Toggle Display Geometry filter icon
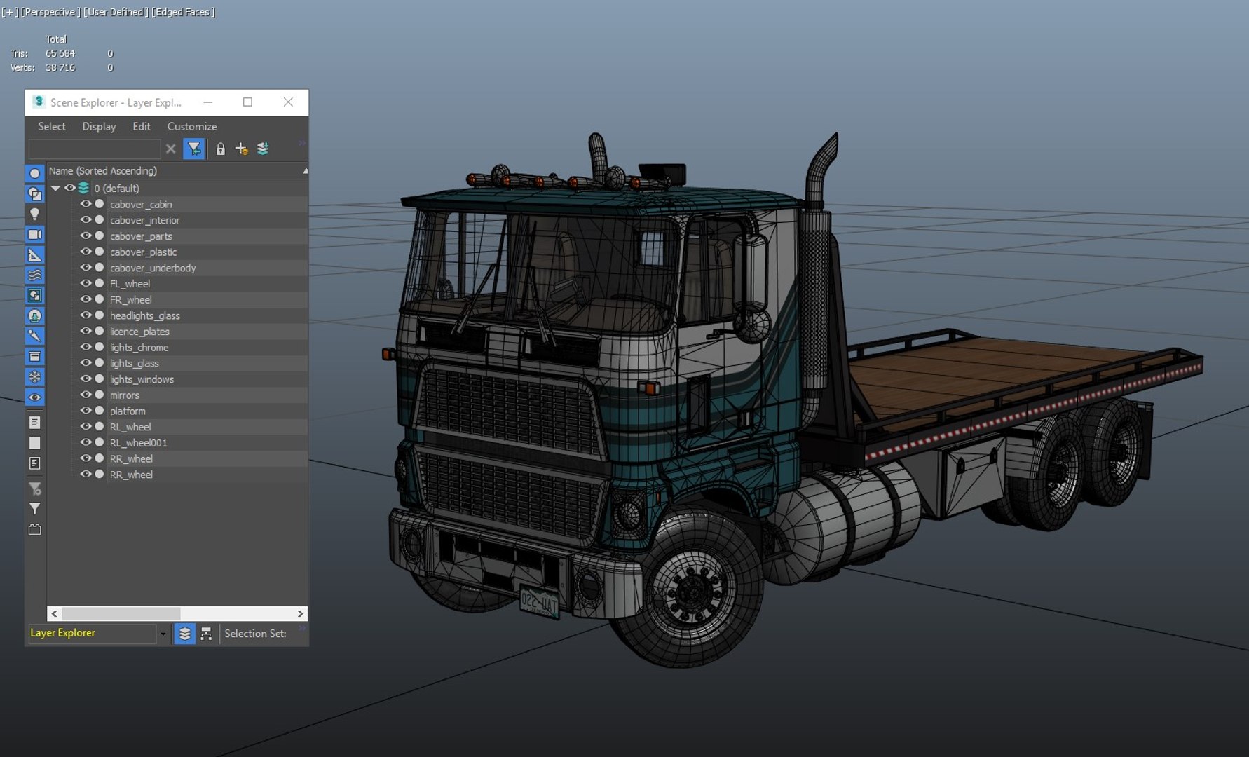 point(34,173)
